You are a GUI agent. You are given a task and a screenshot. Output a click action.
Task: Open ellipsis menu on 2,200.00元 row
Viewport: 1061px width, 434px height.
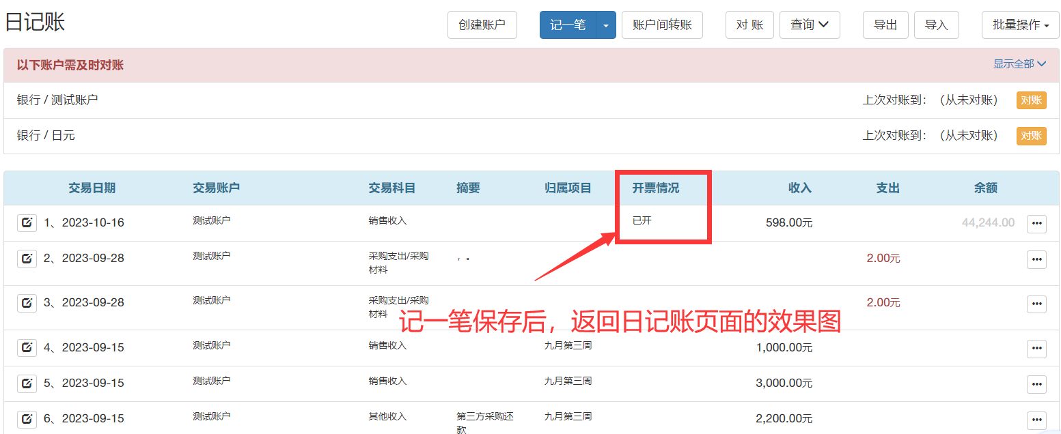(1036, 419)
